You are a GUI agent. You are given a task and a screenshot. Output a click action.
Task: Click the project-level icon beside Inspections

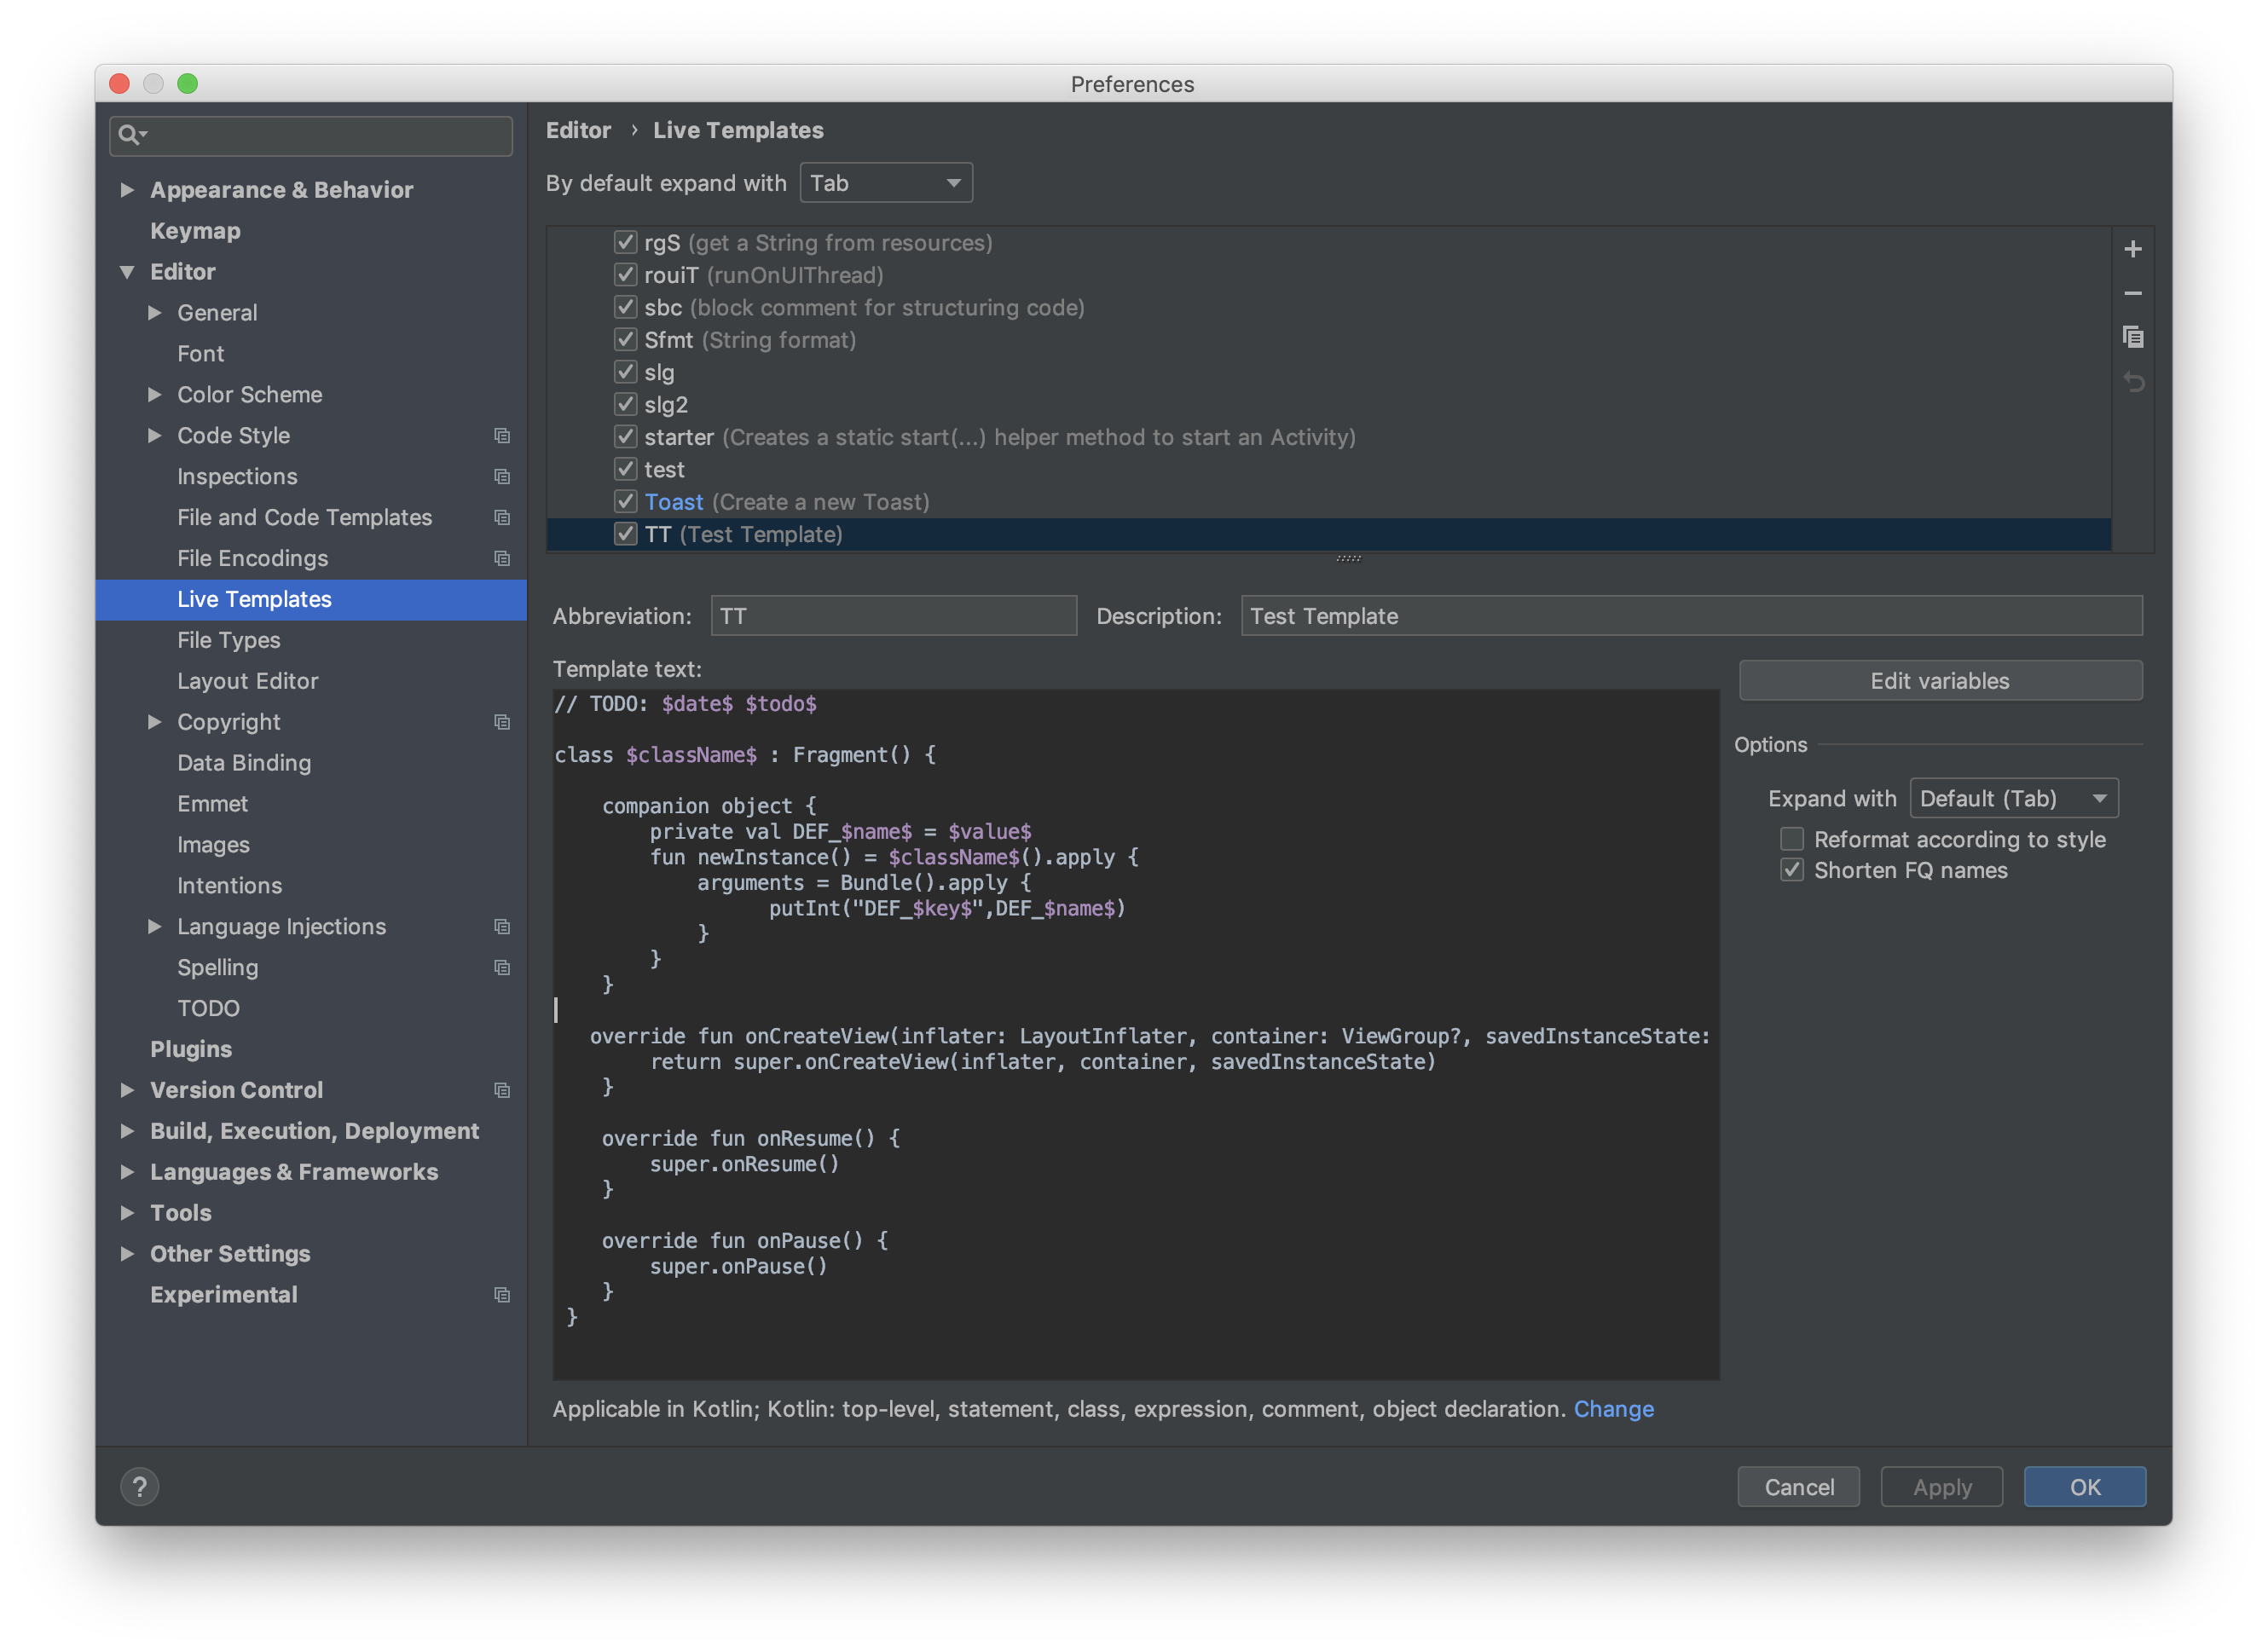point(502,477)
